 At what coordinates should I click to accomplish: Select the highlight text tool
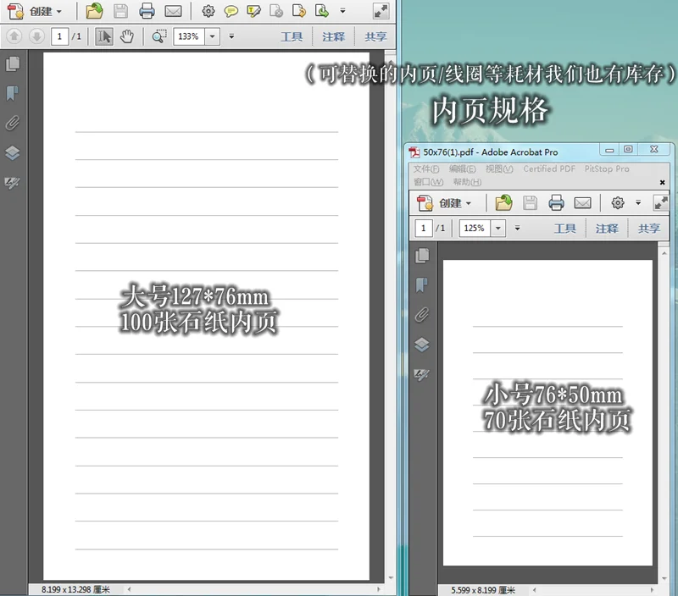coord(253,12)
